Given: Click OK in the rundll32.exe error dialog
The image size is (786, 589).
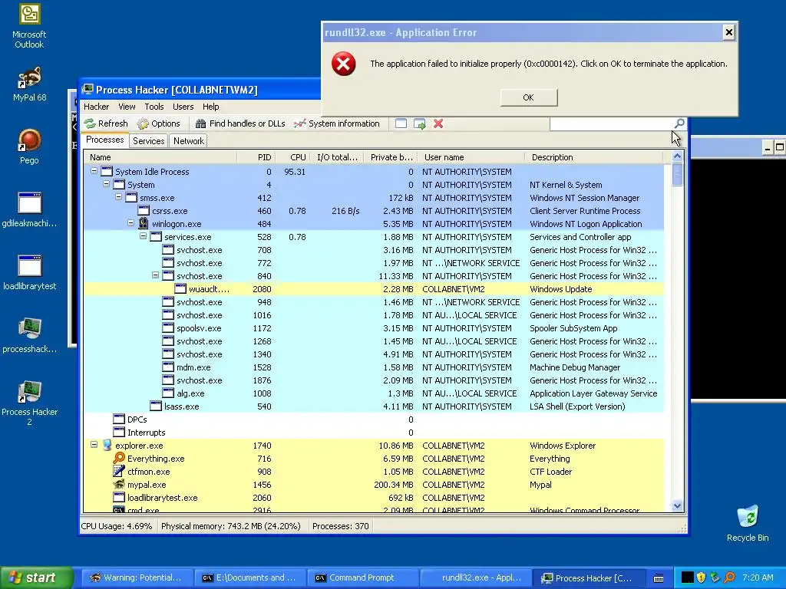Looking at the screenshot, I should click(x=528, y=97).
